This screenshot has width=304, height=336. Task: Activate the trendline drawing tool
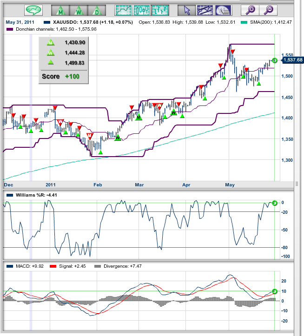pos(205,10)
